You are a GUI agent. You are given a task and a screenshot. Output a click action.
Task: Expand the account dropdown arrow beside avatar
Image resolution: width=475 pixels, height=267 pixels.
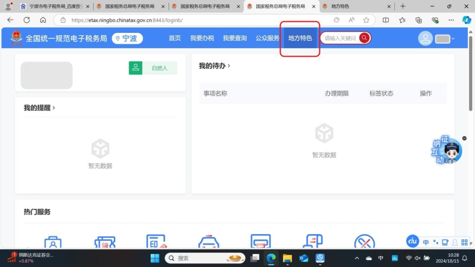click(x=453, y=39)
